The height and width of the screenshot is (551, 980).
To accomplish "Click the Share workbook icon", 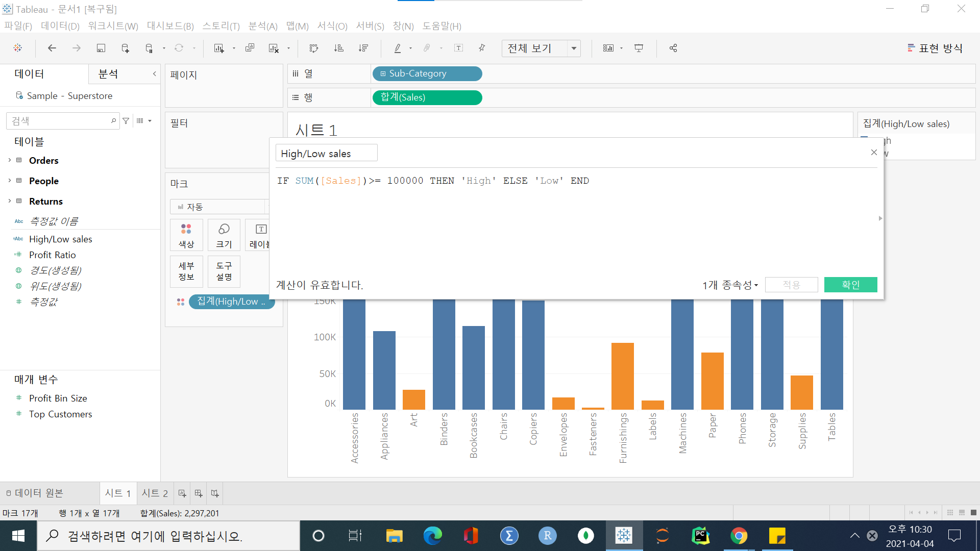I will (673, 48).
